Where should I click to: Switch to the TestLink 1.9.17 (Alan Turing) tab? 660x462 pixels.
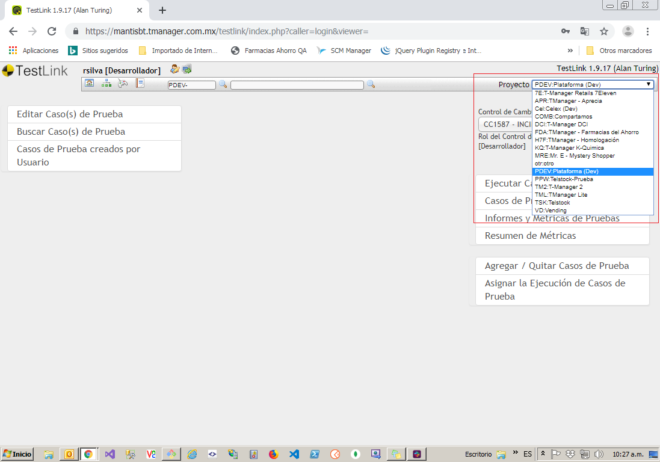77,10
